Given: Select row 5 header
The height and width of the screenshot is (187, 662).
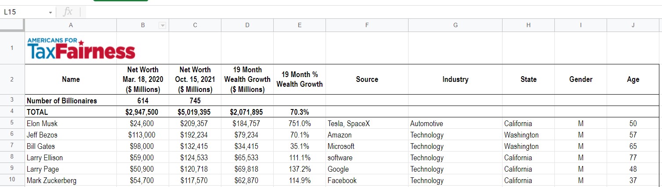Looking at the screenshot, I should (x=12, y=123).
